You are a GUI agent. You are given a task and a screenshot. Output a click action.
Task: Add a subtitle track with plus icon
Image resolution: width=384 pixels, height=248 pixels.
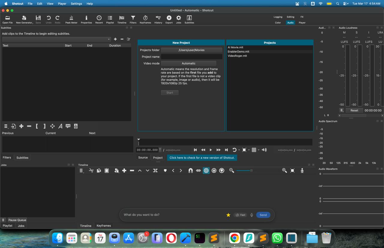coord(115,39)
